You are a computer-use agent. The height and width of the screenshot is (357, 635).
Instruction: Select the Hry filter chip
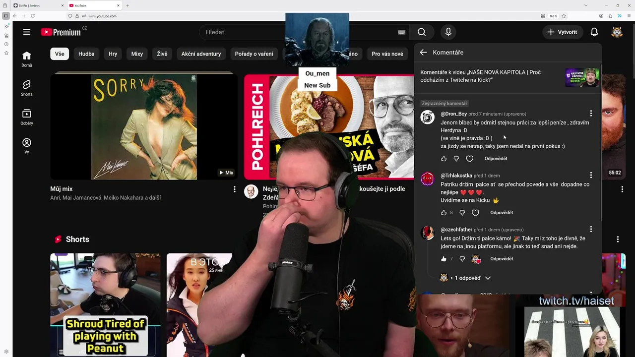pyautogui.click(x=113, y=54)
